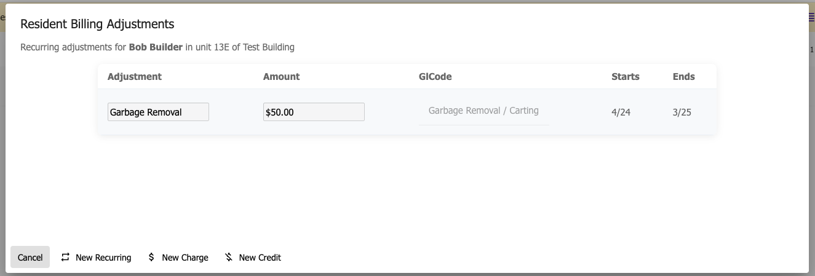Click the Adjustment column header
815x276 pixels.
[x=135, y=77]
